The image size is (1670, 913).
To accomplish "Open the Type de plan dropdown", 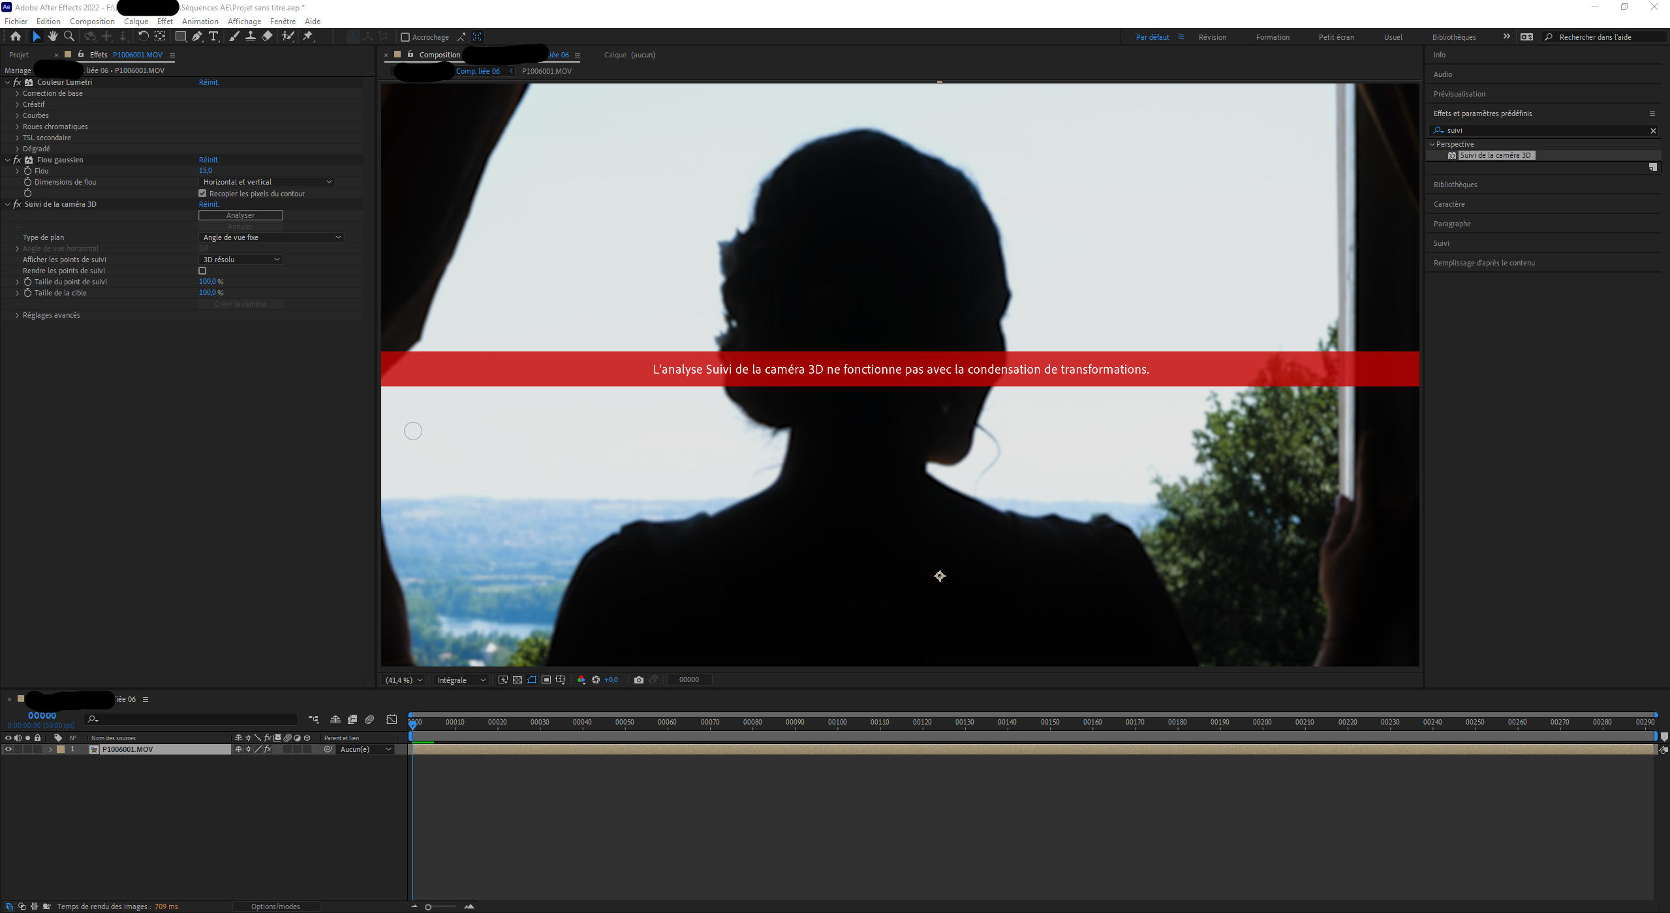I will pyautogui.click(x=271, y=237).
